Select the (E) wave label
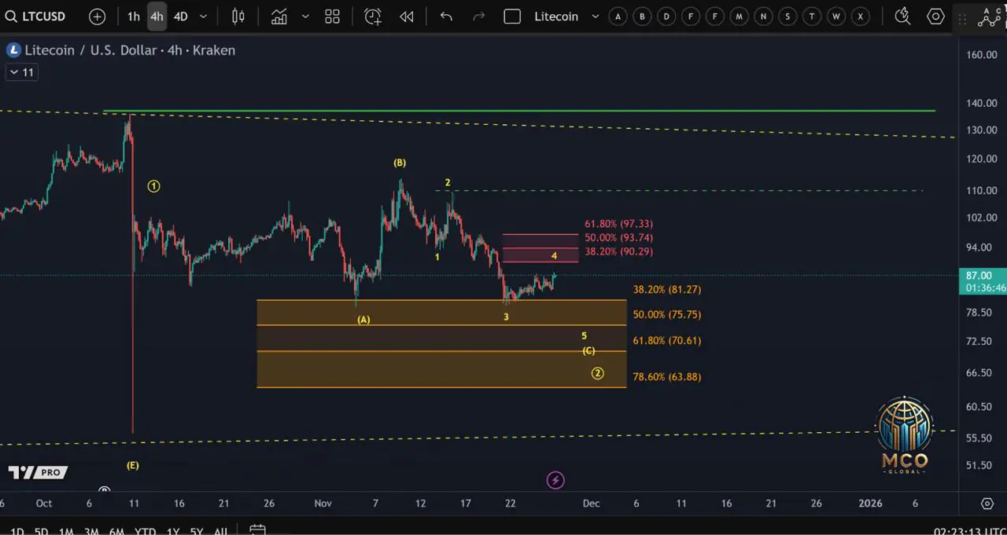Image resolution: width=1007 pixels, height=535 pixels. 133,465
